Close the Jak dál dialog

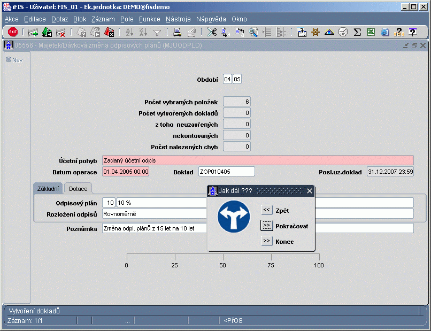click(310, 191)
